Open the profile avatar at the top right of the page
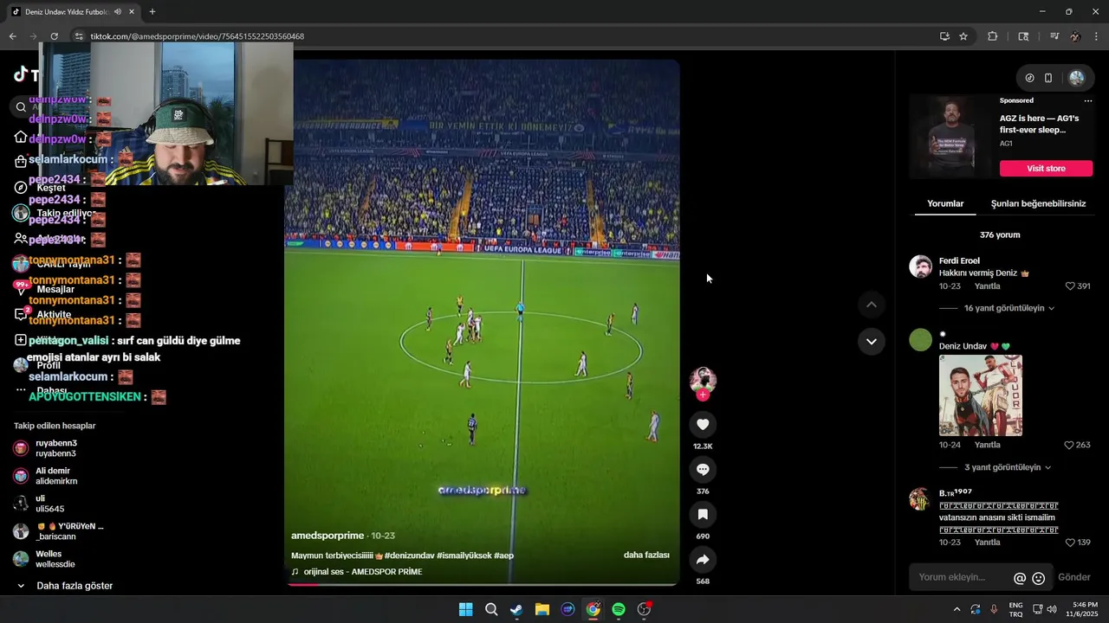1109x623 pixels. click(x=1077, y=78)
